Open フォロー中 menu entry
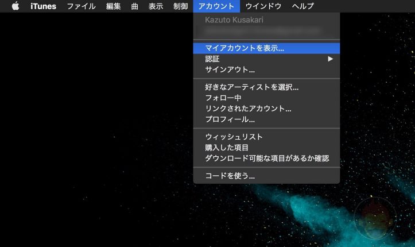The width and height of the screenshot is (415, 247). (x=266, y=98)
